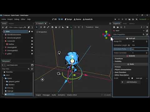The height and width of the screenshot is (112, 150).
Task: Open the viewport toolbar three-dot menu
Action: pos(82,27)
